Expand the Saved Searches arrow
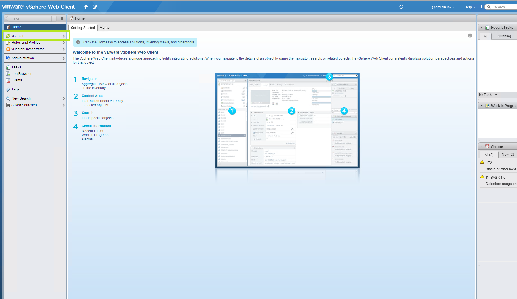 [x=64, y=105]
